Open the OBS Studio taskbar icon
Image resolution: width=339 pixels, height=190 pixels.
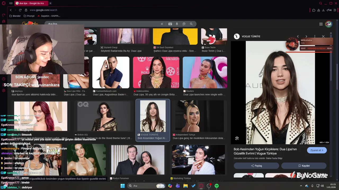click(209, 186)
